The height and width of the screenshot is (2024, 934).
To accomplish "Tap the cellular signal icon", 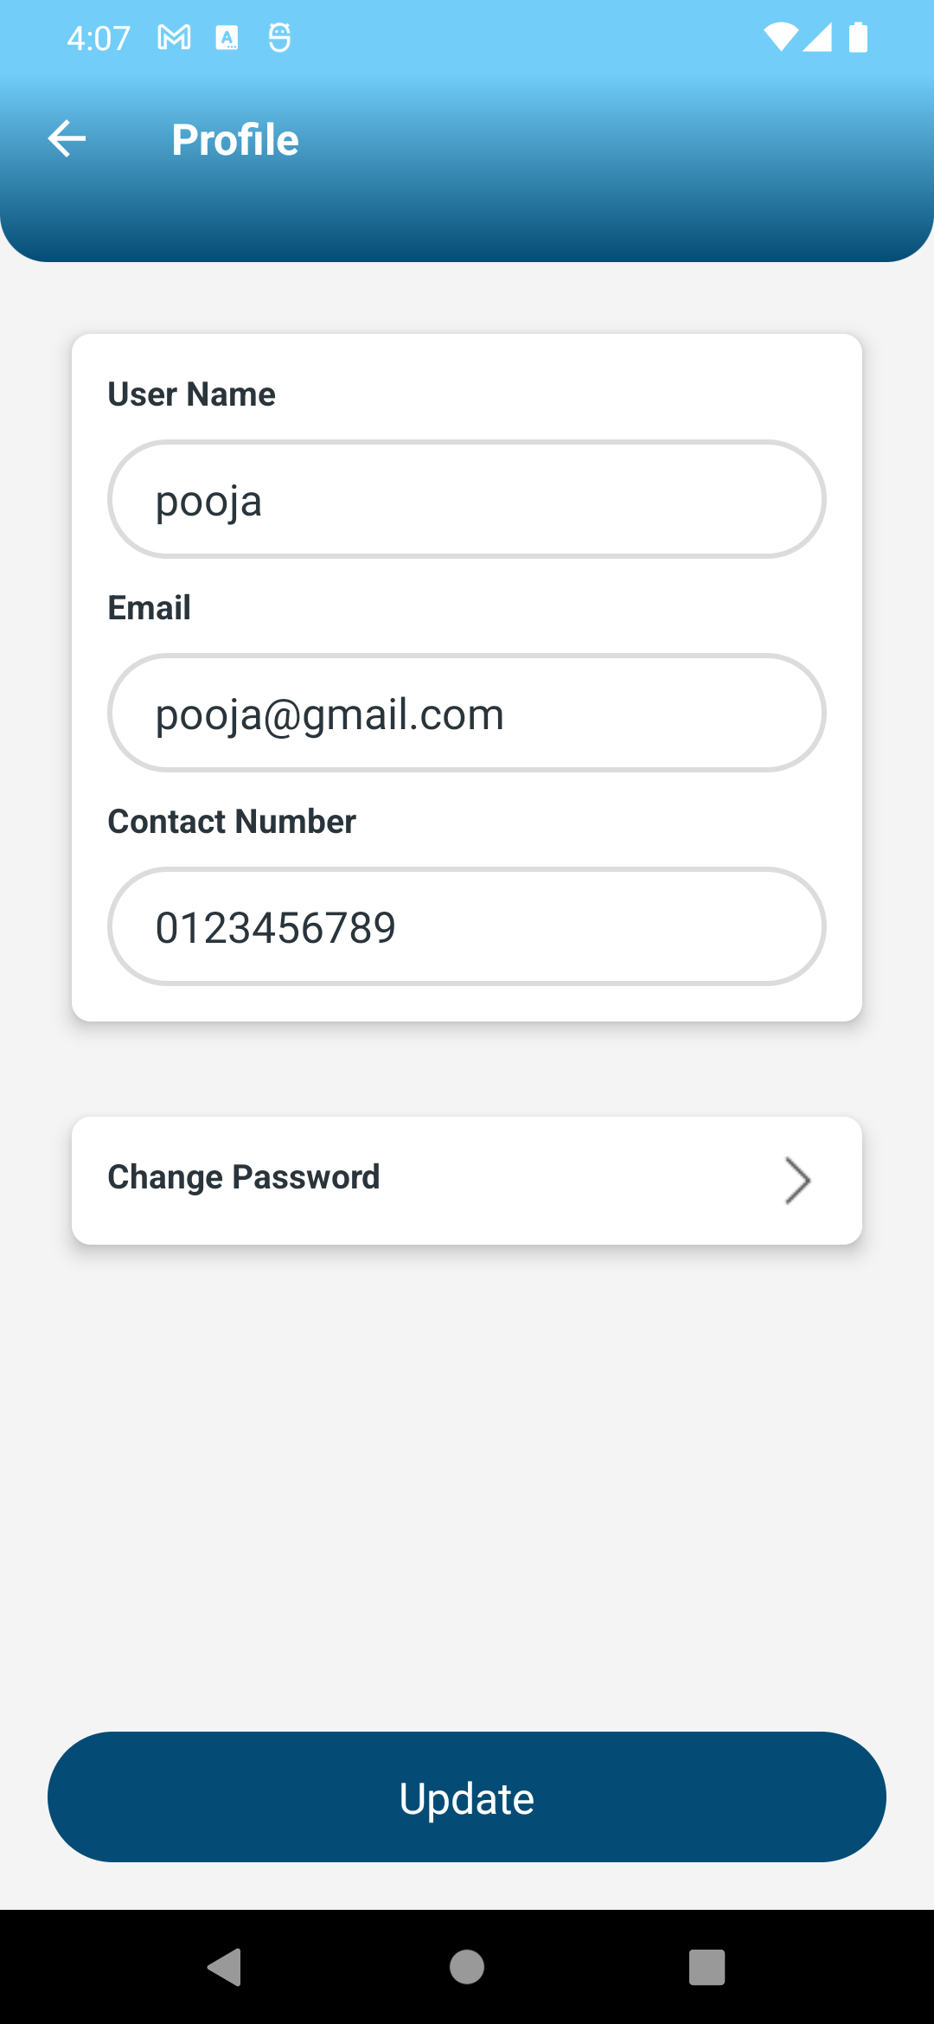I will pos(817,37).
